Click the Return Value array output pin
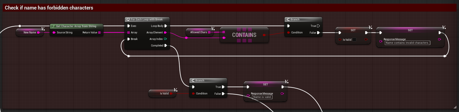The width and height of the screenshot is (459, 112). 99,32
